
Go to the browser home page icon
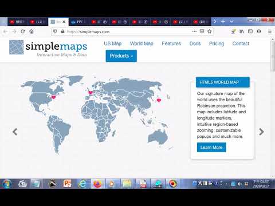(32, 31)
